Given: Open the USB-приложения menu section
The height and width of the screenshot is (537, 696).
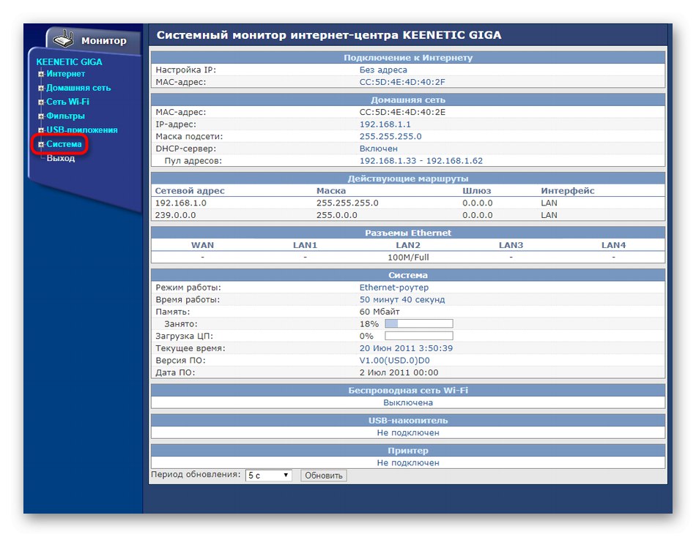Looking at the screenshot, I should pos(82,130).
